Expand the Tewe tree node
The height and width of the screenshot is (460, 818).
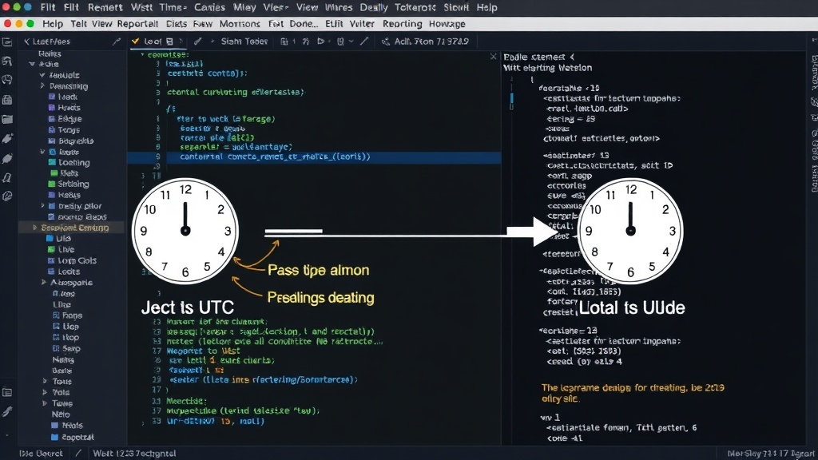45,403
